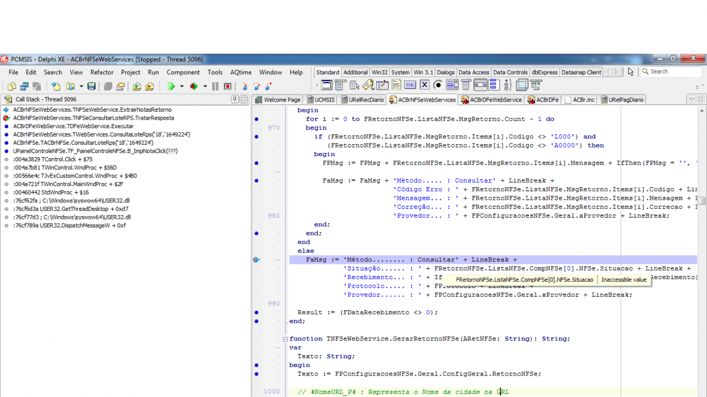Screen dimensions: 707x397
Task: Select the TCheckBox component on the palette
Action: click(x=424, y=85)
